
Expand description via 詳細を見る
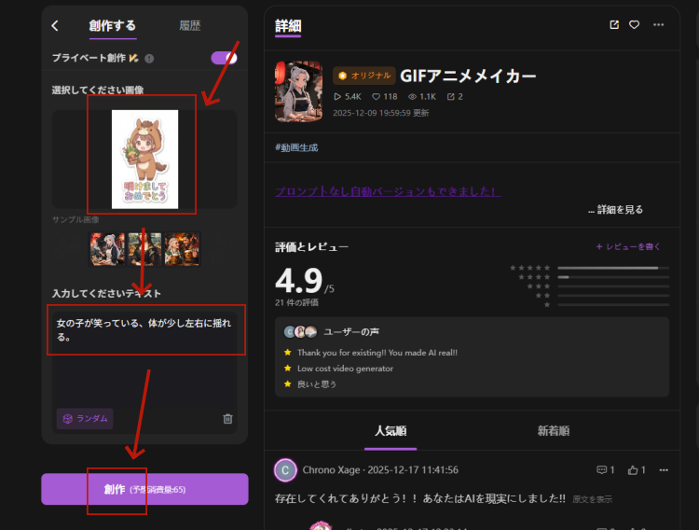coord(615,210)
